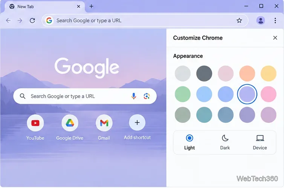Pick the mauve swatch at bottom right
Viewport: 284px width, 188px height.
pos(269,115)
